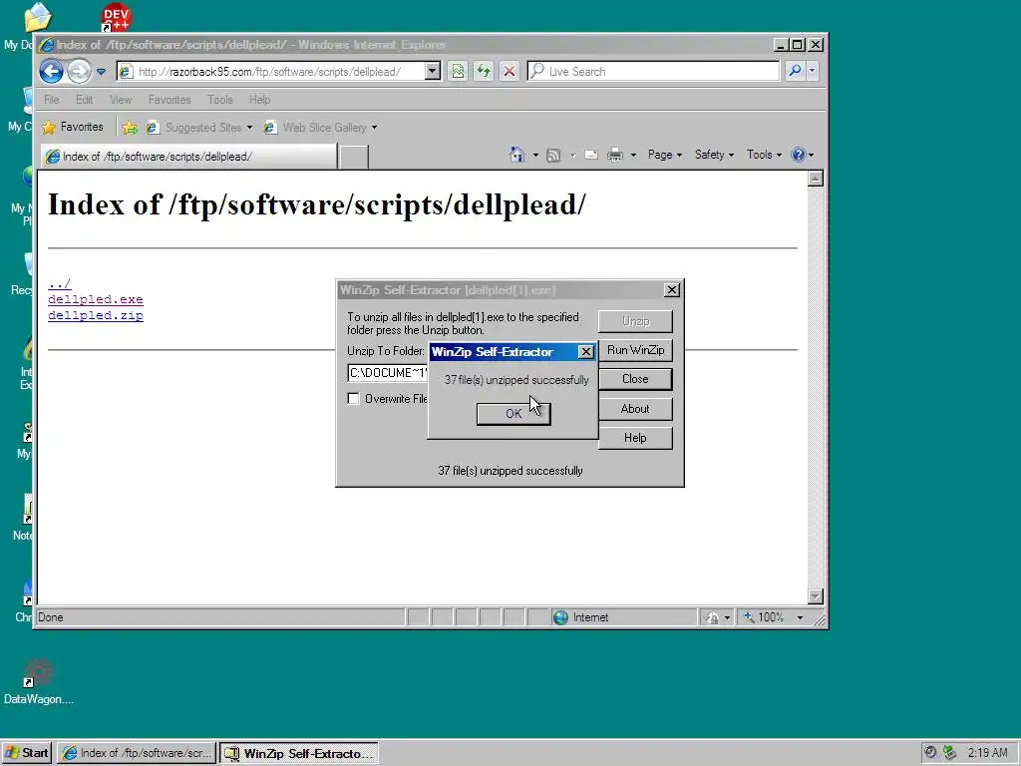The width and height of the screenshot is (1021, 766).
Task: Click the search magnifier button
Action: (795, 71)
